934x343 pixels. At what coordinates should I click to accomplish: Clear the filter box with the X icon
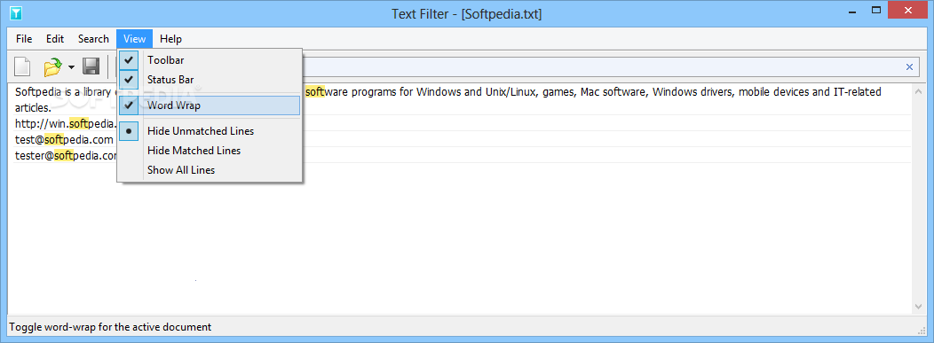coord(909,67)
